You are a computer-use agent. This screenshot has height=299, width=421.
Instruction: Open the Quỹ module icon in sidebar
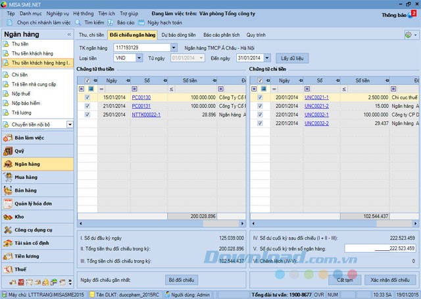click(9, 150)
